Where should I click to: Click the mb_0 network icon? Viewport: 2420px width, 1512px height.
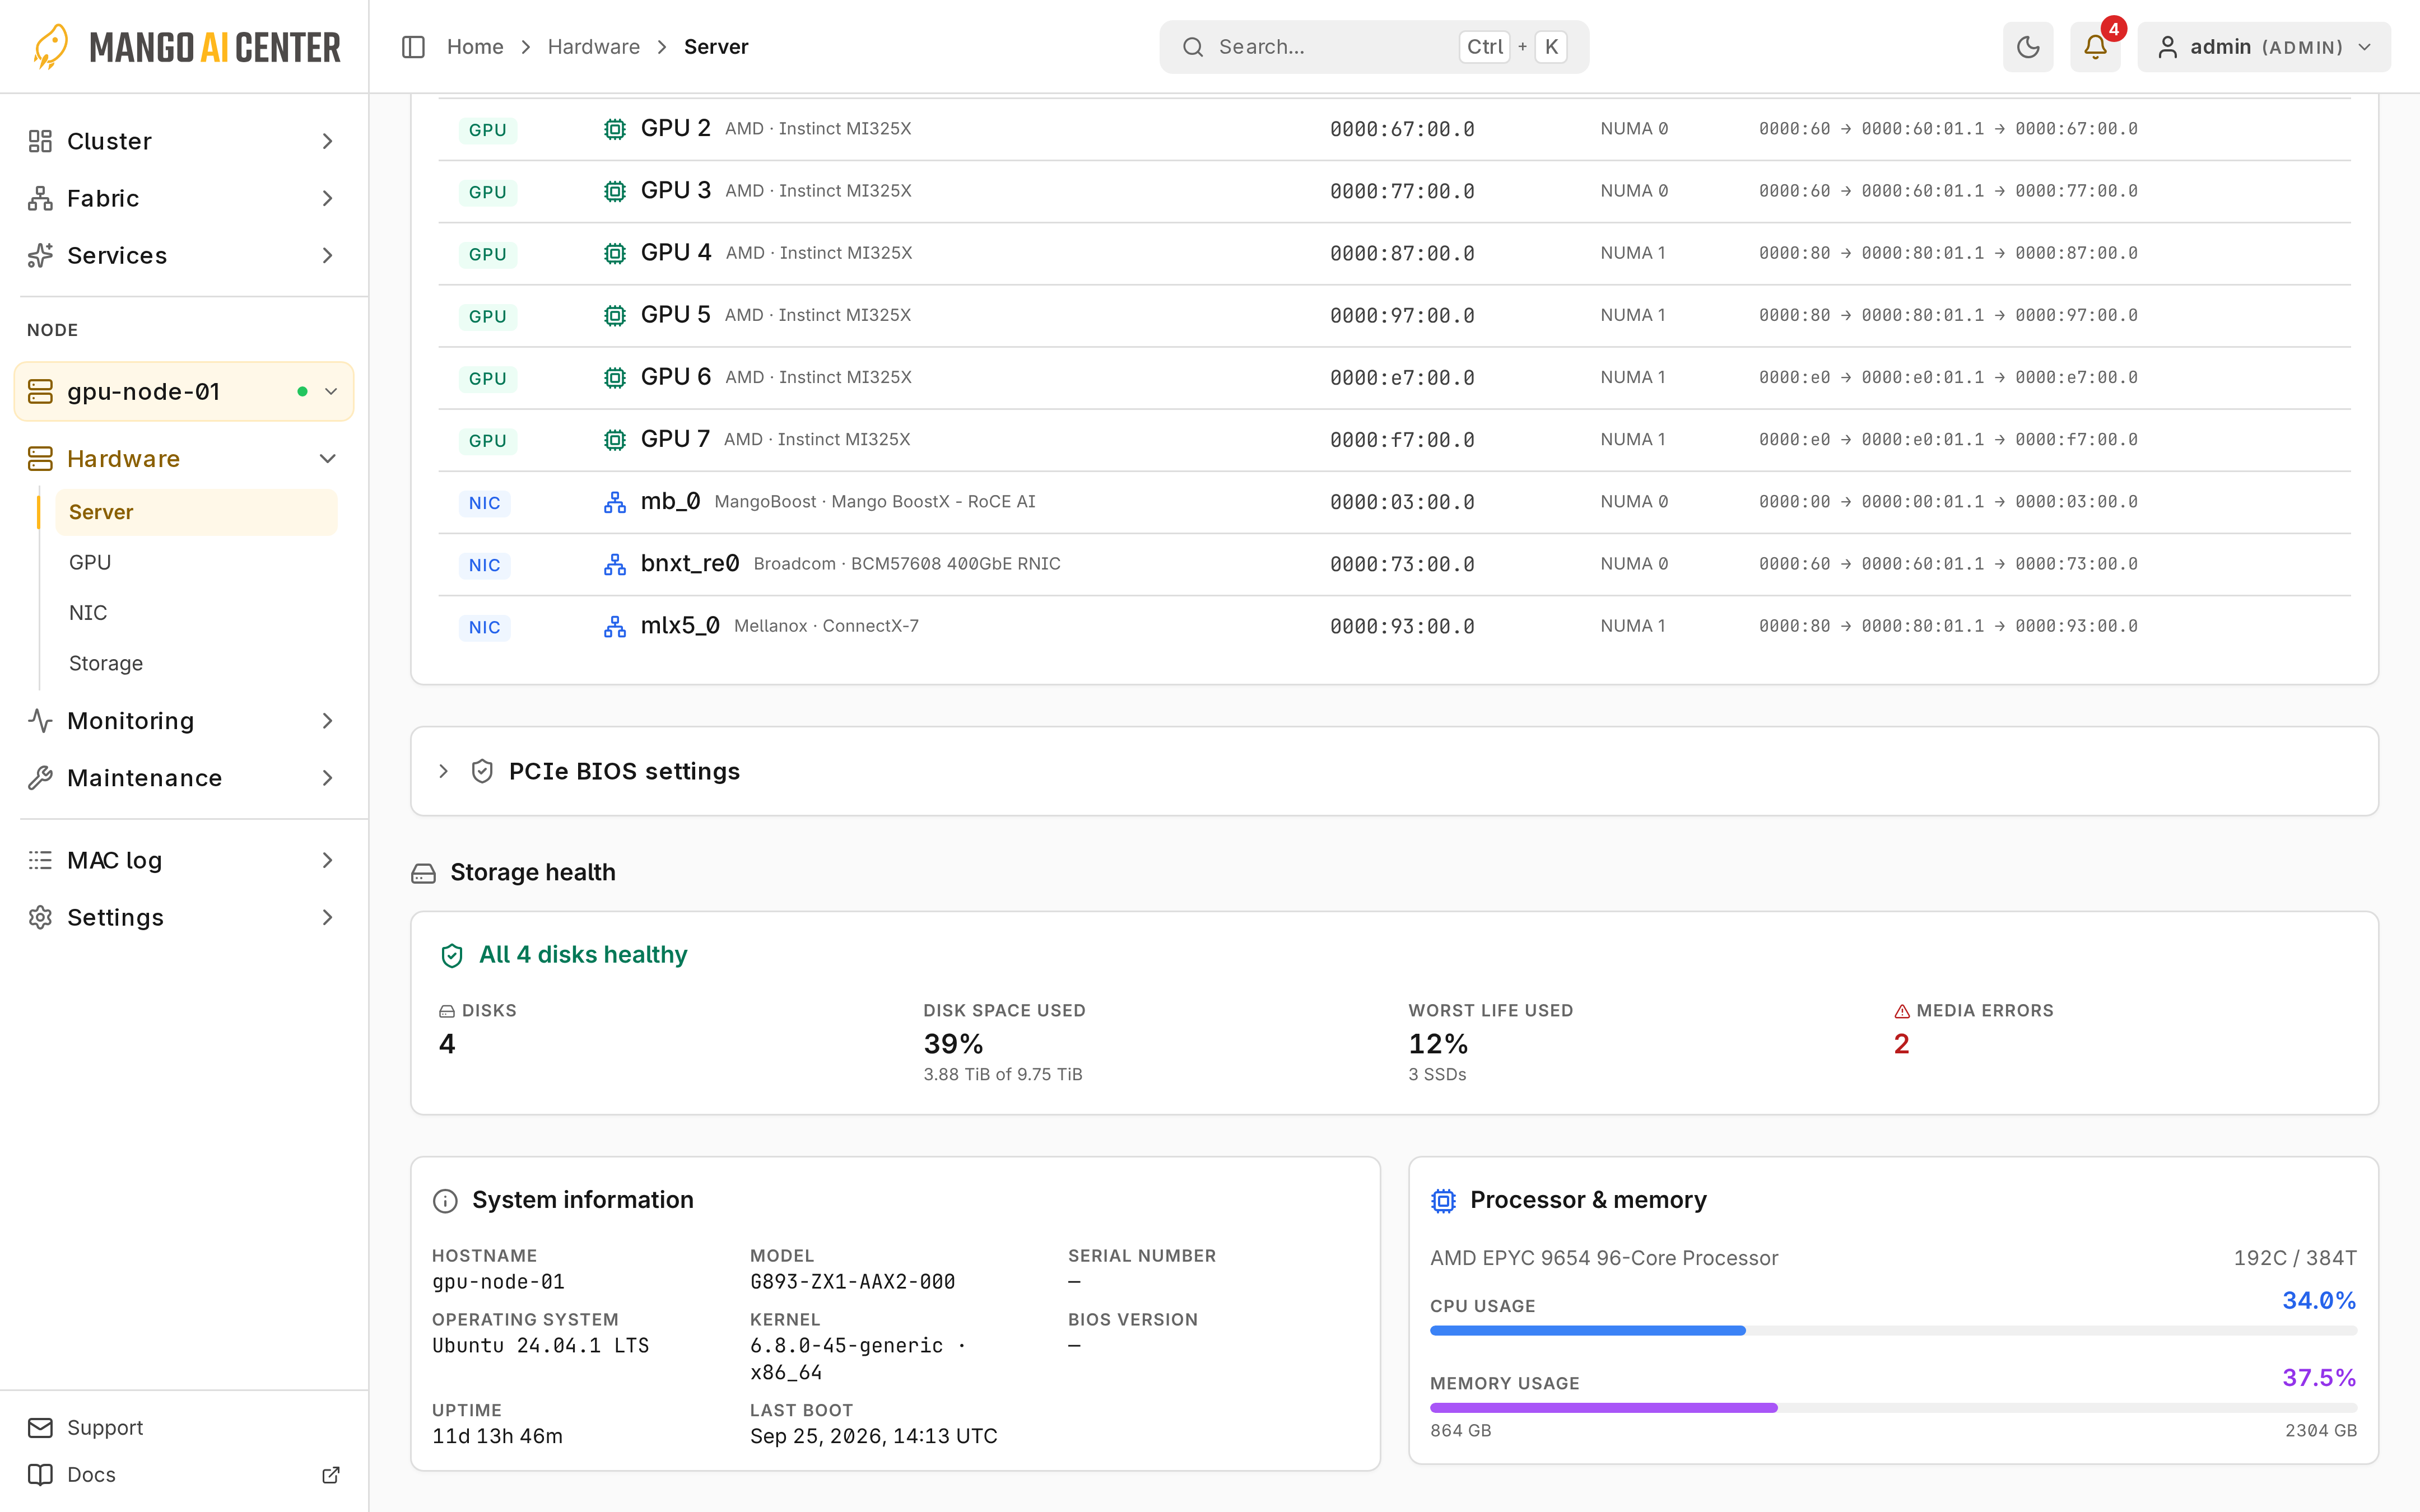coord(615,502)
